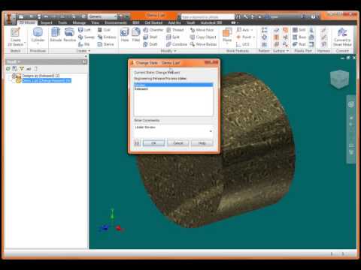This screenshot has width=361, height=270.
Task: Switch to the Manage ribbon tab
Action: (79, 22)
